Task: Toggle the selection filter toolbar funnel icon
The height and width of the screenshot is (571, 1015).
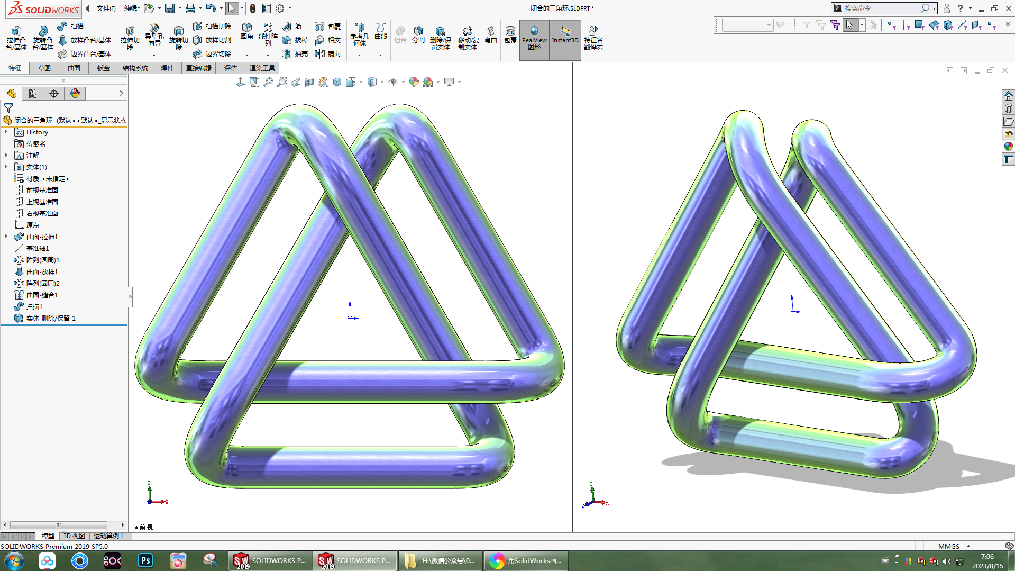Action: (807, 25)
